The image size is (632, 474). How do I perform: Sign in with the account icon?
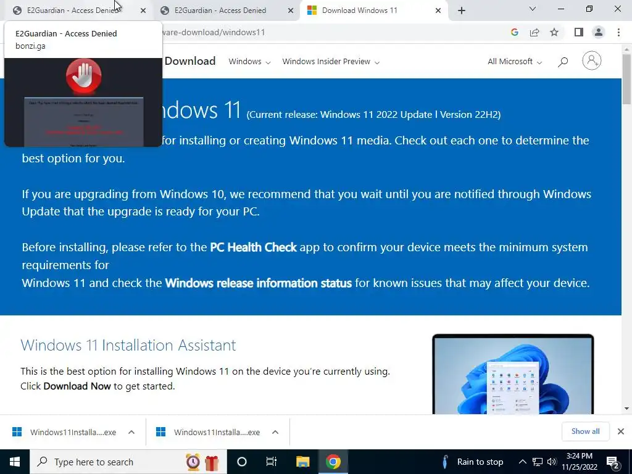point(592,61)
